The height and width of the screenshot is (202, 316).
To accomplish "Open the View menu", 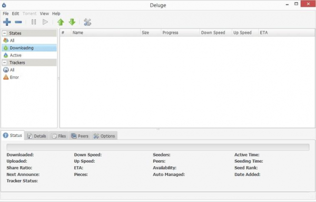I will coord(44,14).
